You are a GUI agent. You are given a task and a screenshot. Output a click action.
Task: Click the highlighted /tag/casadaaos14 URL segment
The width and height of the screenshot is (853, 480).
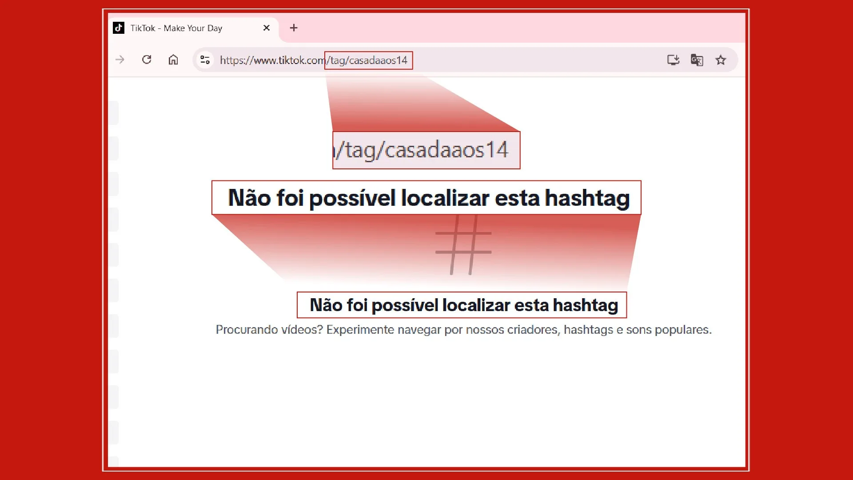click(x=368, y=60)
